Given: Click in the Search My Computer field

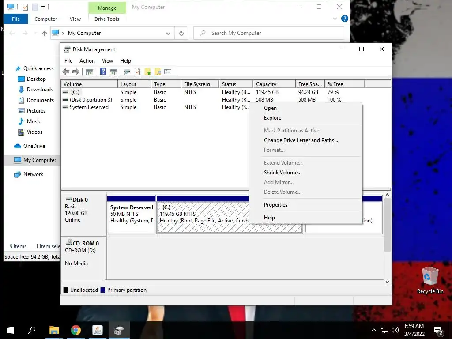Looking at the screenshot, I should click(269, 33).
